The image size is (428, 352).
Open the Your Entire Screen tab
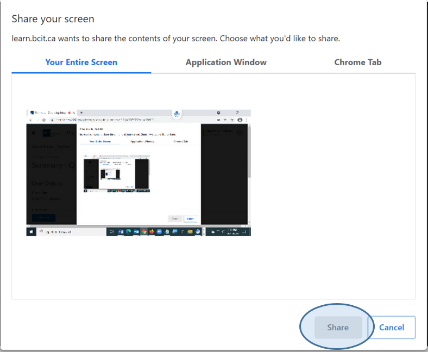click(x=81, y=62)
